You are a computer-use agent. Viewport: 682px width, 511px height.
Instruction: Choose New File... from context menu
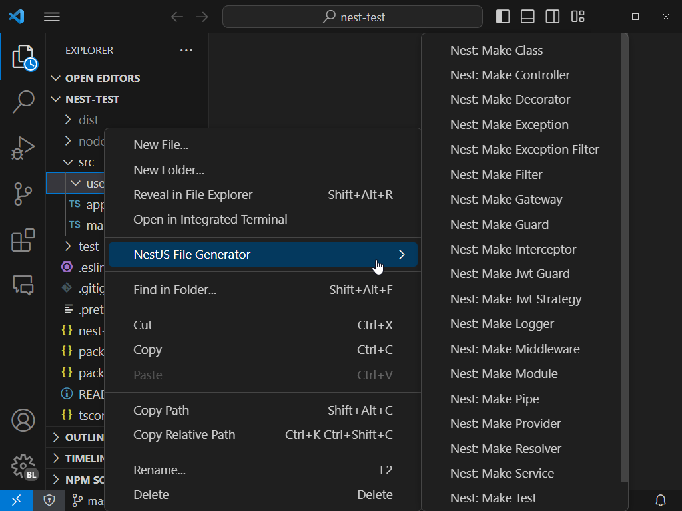262,145
